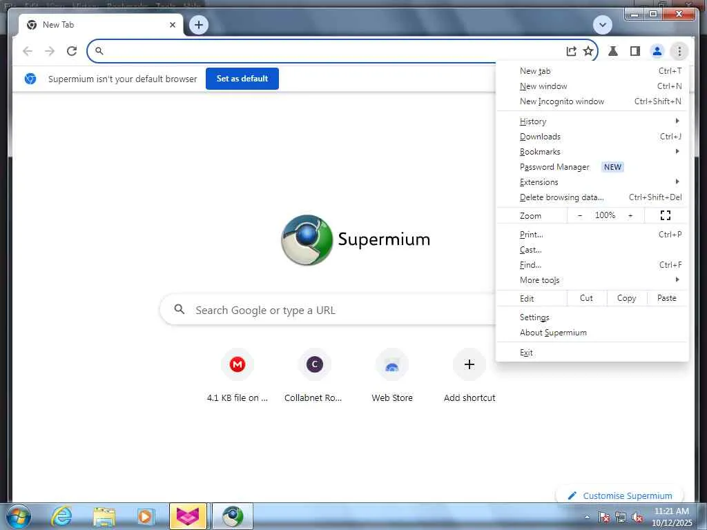
Task: Open Password Manager menu item
Action: point(592,167)
